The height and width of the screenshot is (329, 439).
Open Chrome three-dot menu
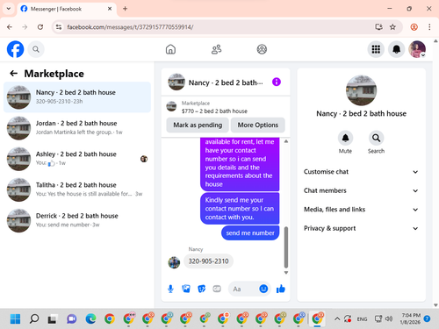coord(429,27)
